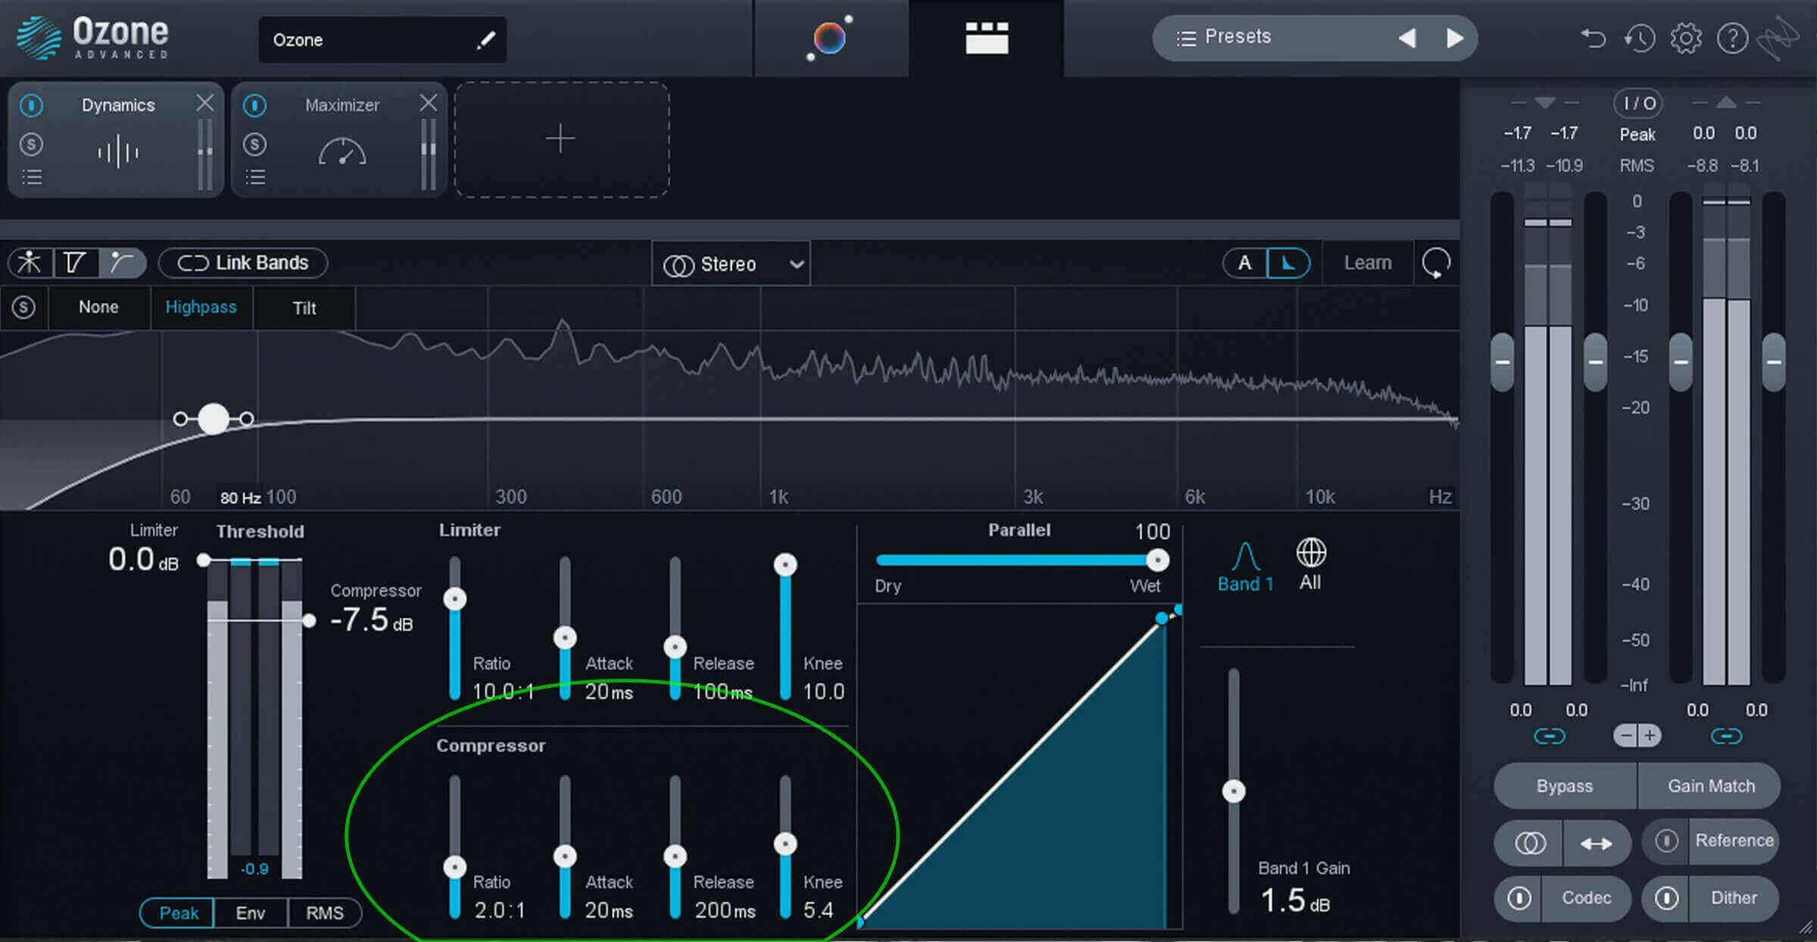Image resolution: width=1817 pixels, height=942 pixels.
Task: Link the output gain channels icon
Action: coord(1726,736)
